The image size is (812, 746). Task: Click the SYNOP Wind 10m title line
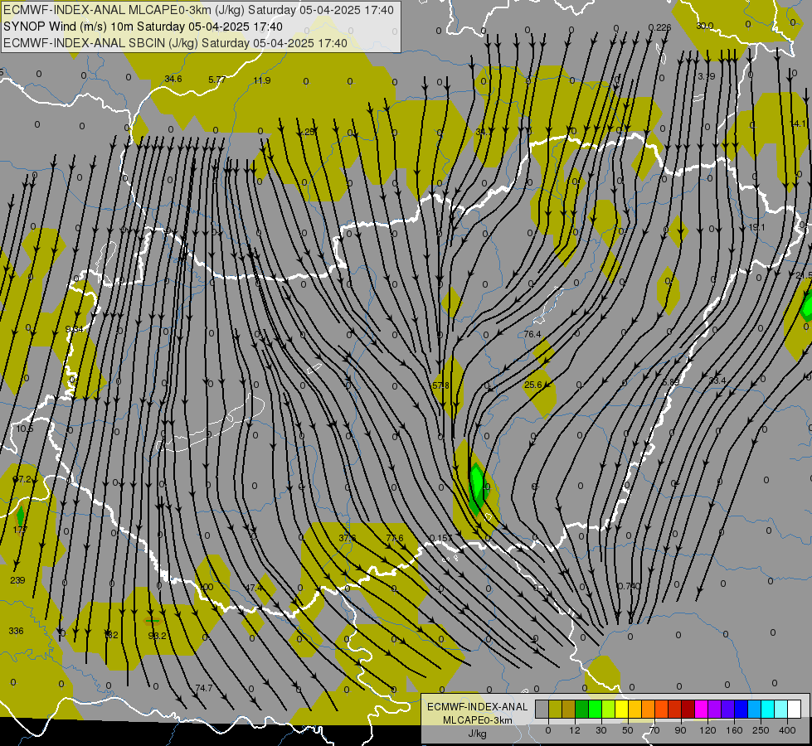[143, 27]
